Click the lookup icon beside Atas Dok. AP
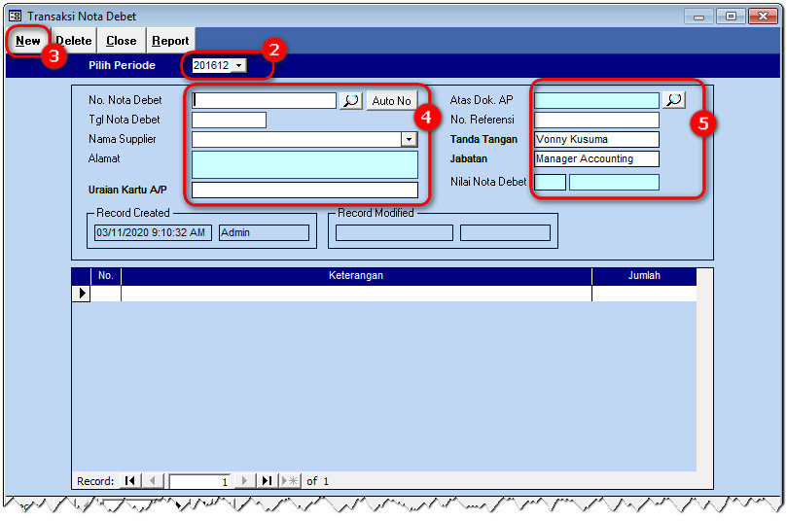Viewport: 787px width, 521px height. click(x=673, y=100)
